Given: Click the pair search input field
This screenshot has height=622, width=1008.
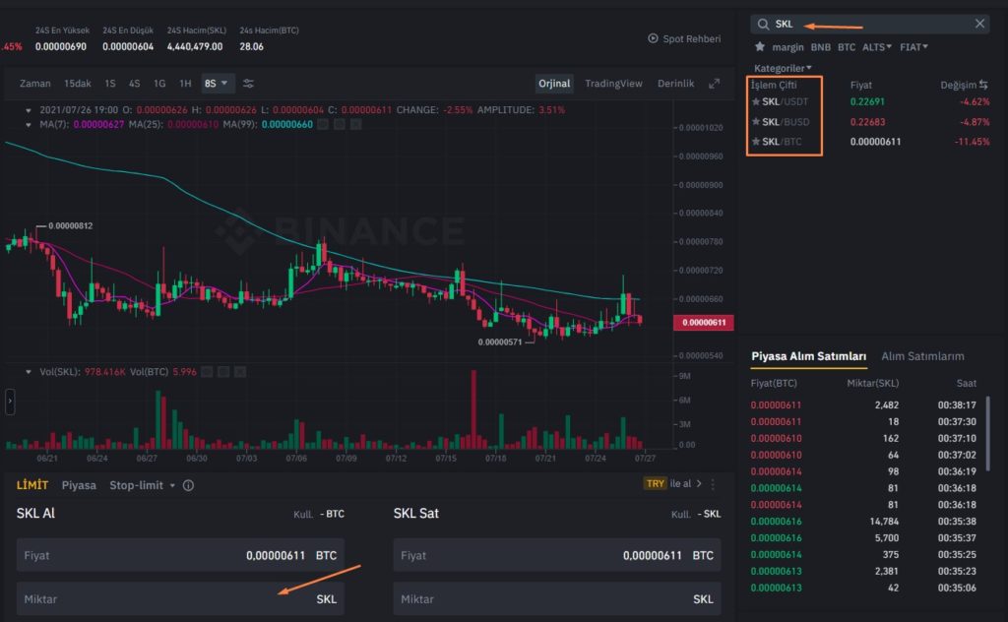Looking at the screenshot, I should pos(870,24).
